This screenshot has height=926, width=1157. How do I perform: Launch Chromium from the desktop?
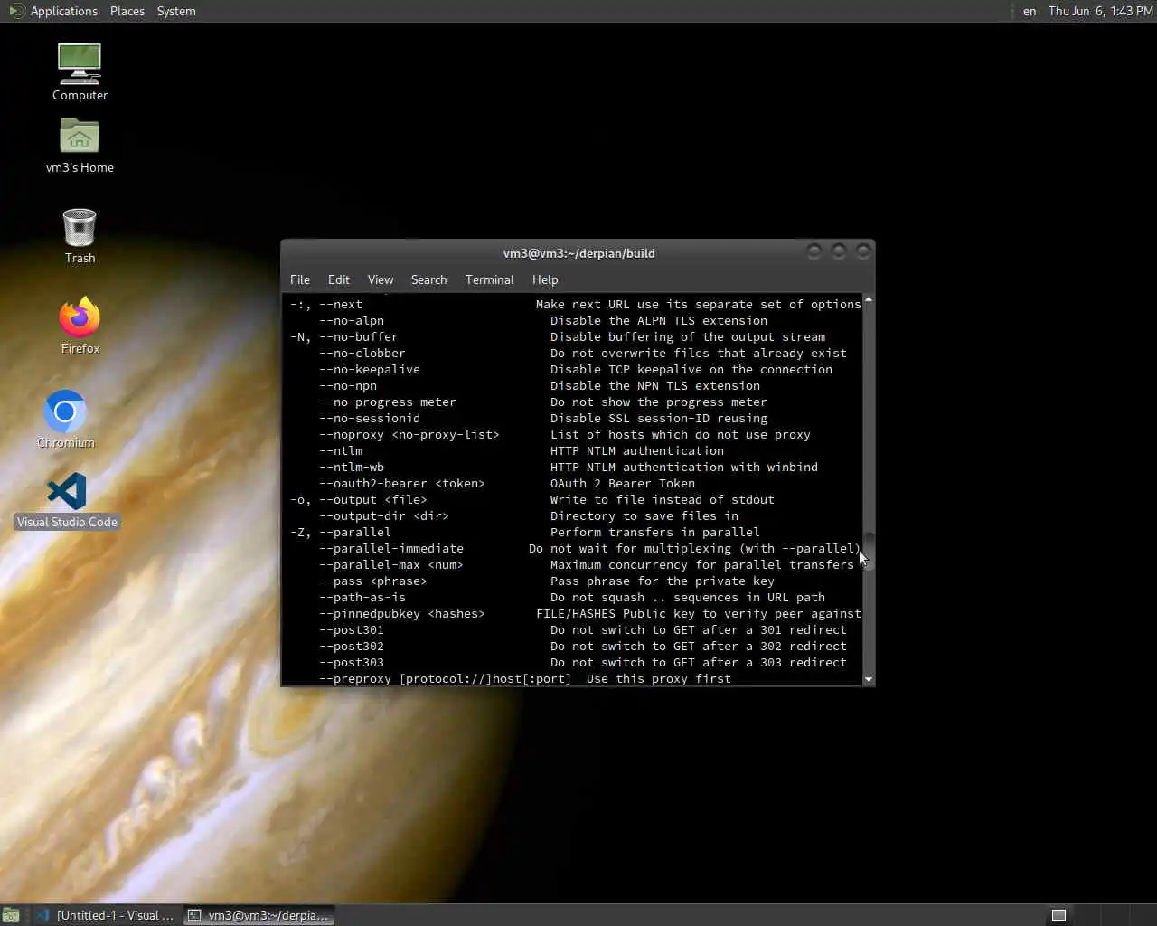(65, 419)
